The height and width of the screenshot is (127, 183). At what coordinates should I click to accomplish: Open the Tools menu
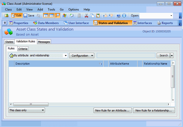point(51,10)
